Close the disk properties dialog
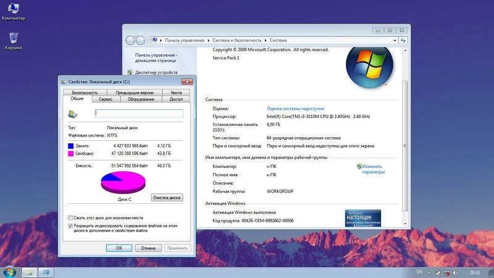Image resolution: width=494 pixels, height=278 pixels. pyautogui.click(x=187, y=82)
